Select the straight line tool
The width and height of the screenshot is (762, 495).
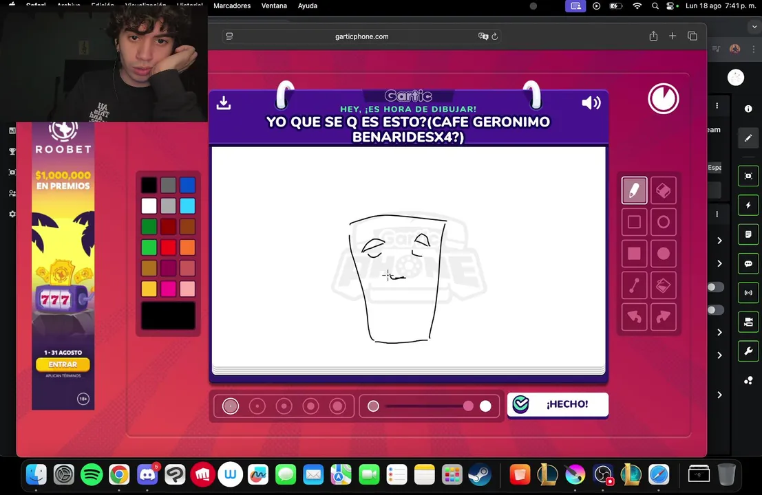[634, 285]
